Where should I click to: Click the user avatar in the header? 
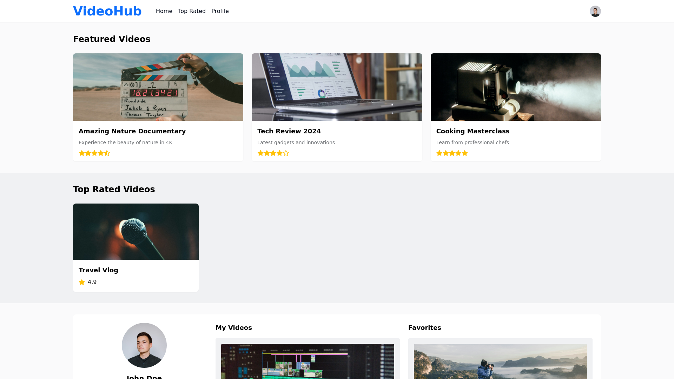click(x=595, y=11)
